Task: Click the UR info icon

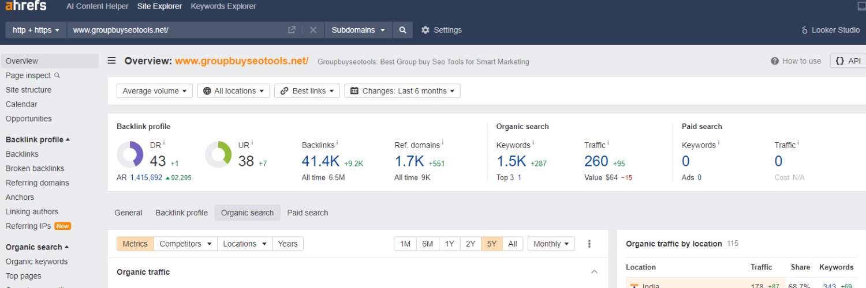Action: pyautogui.click(x=252, y=143)
